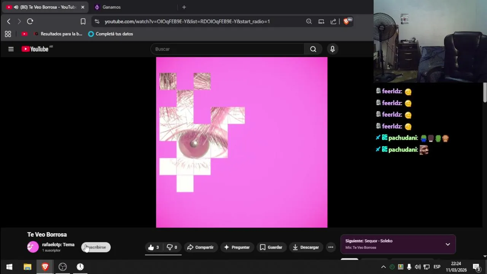Reload the YouTube page
The image size is (487, 274).
(30, 22)
